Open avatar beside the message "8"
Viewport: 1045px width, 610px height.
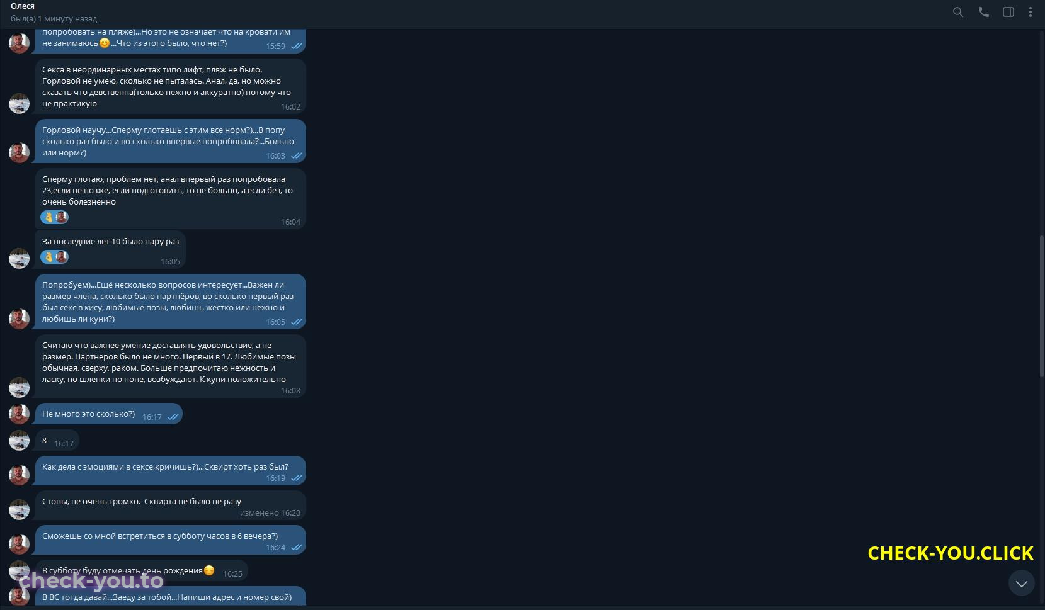(x=19, y=440)
